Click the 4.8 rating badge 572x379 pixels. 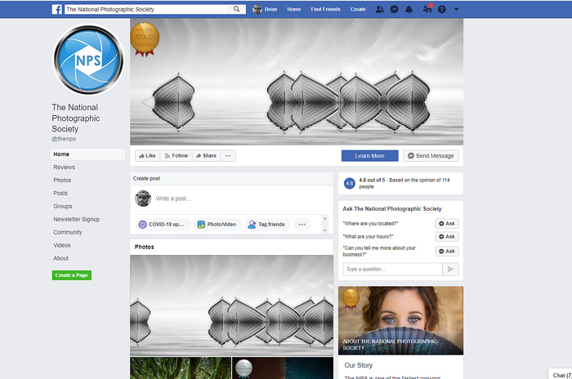[350, 183]
